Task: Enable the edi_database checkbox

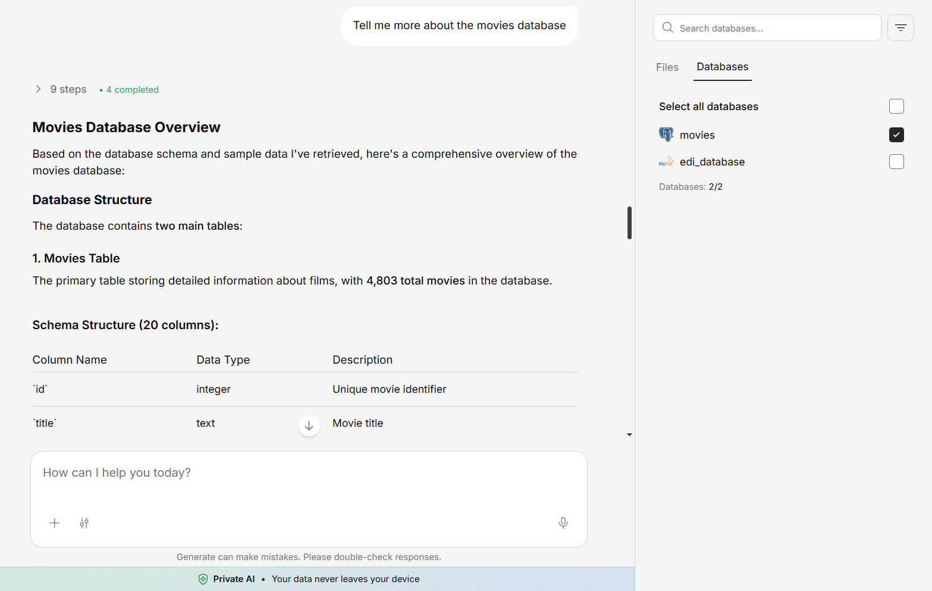Action: coord(896,162)
